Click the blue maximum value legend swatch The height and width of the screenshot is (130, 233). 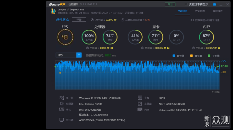point(174,56)
